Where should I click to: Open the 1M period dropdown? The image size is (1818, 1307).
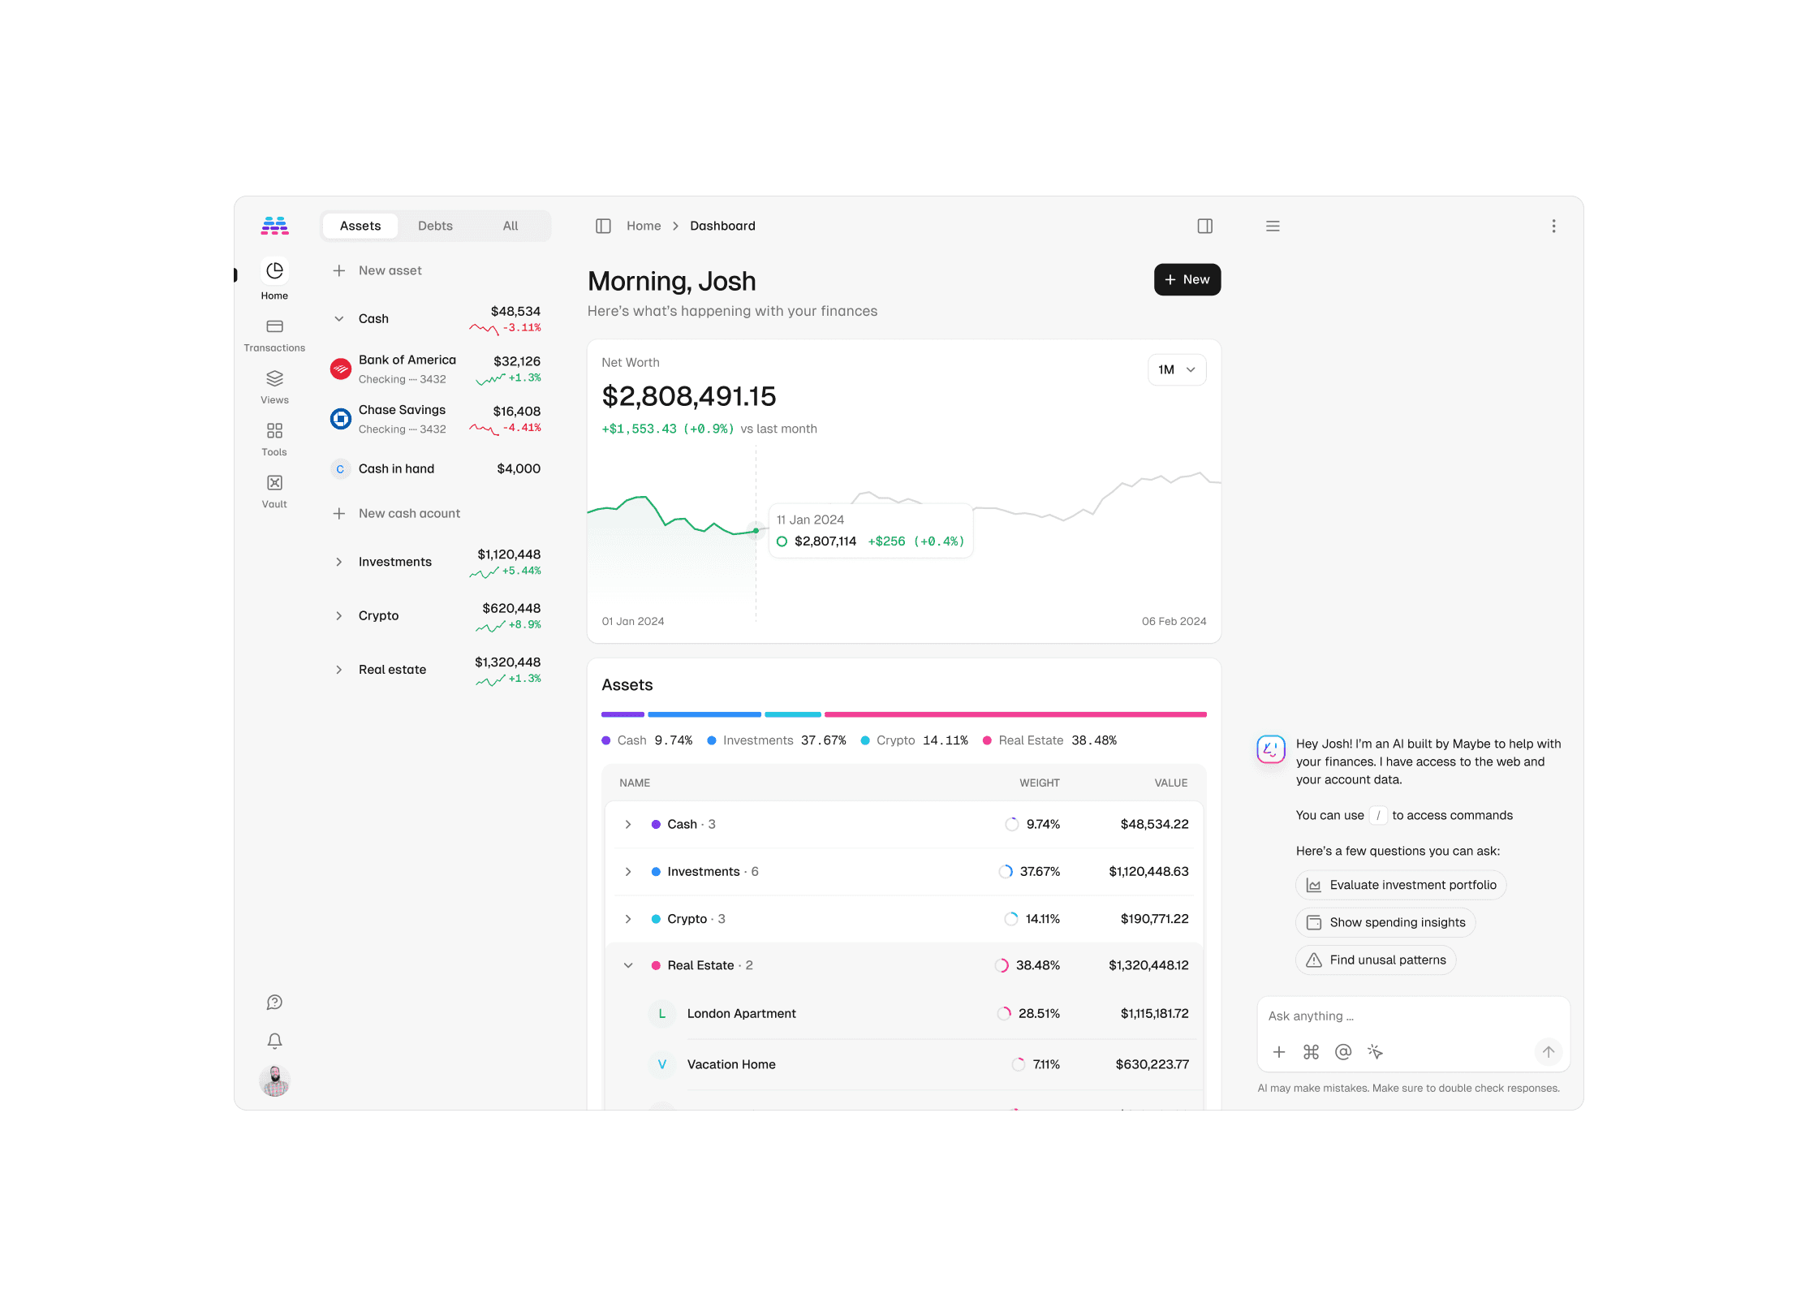(x=1176, y=369)
